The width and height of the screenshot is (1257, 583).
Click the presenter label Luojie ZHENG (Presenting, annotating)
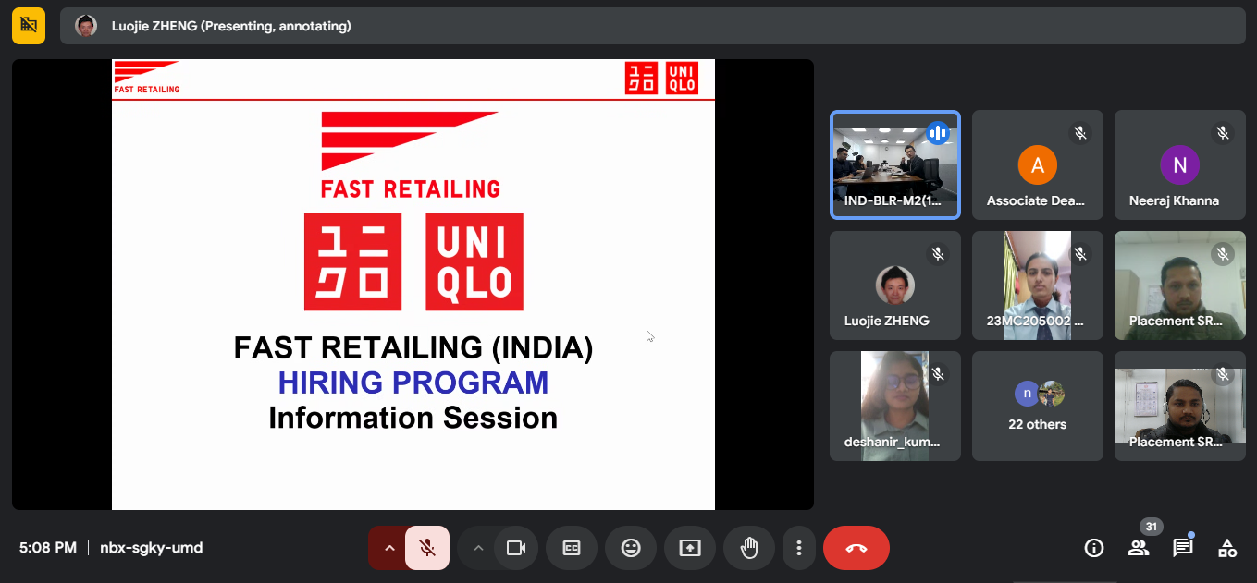point(231,26)
